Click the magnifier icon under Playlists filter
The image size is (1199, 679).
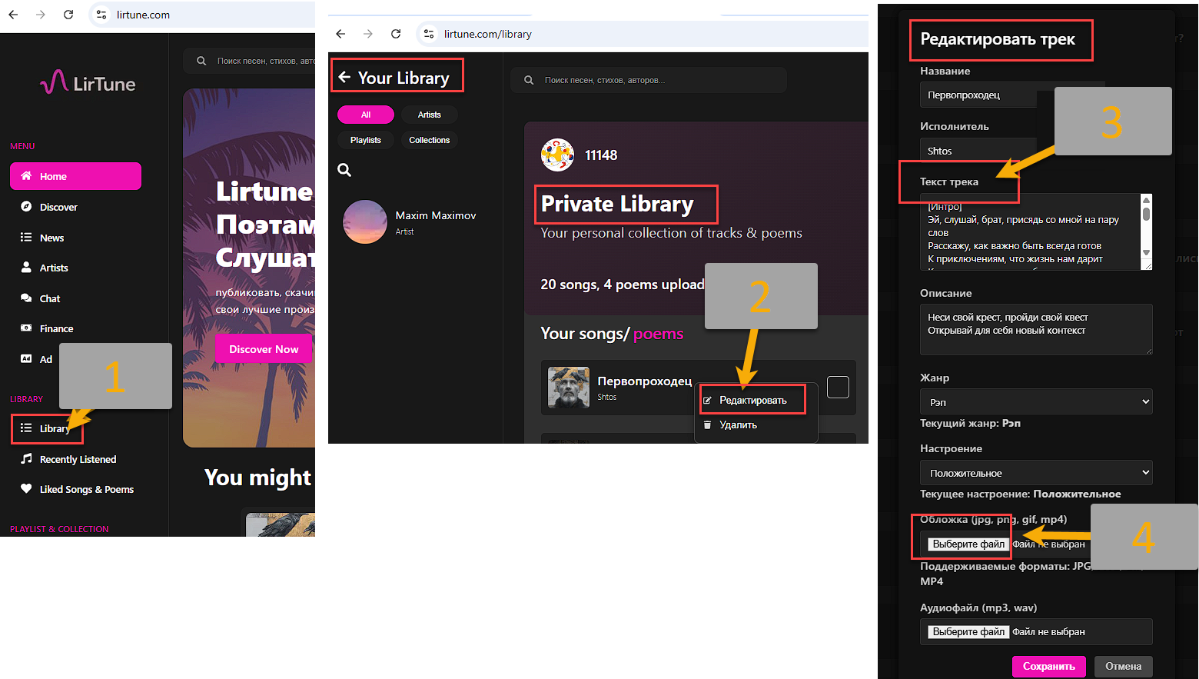point(344,170)
